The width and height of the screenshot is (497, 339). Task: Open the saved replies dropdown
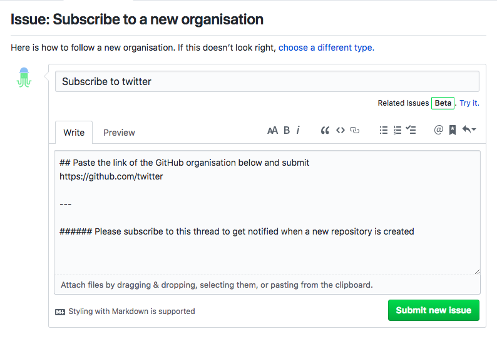click(469, 131)
